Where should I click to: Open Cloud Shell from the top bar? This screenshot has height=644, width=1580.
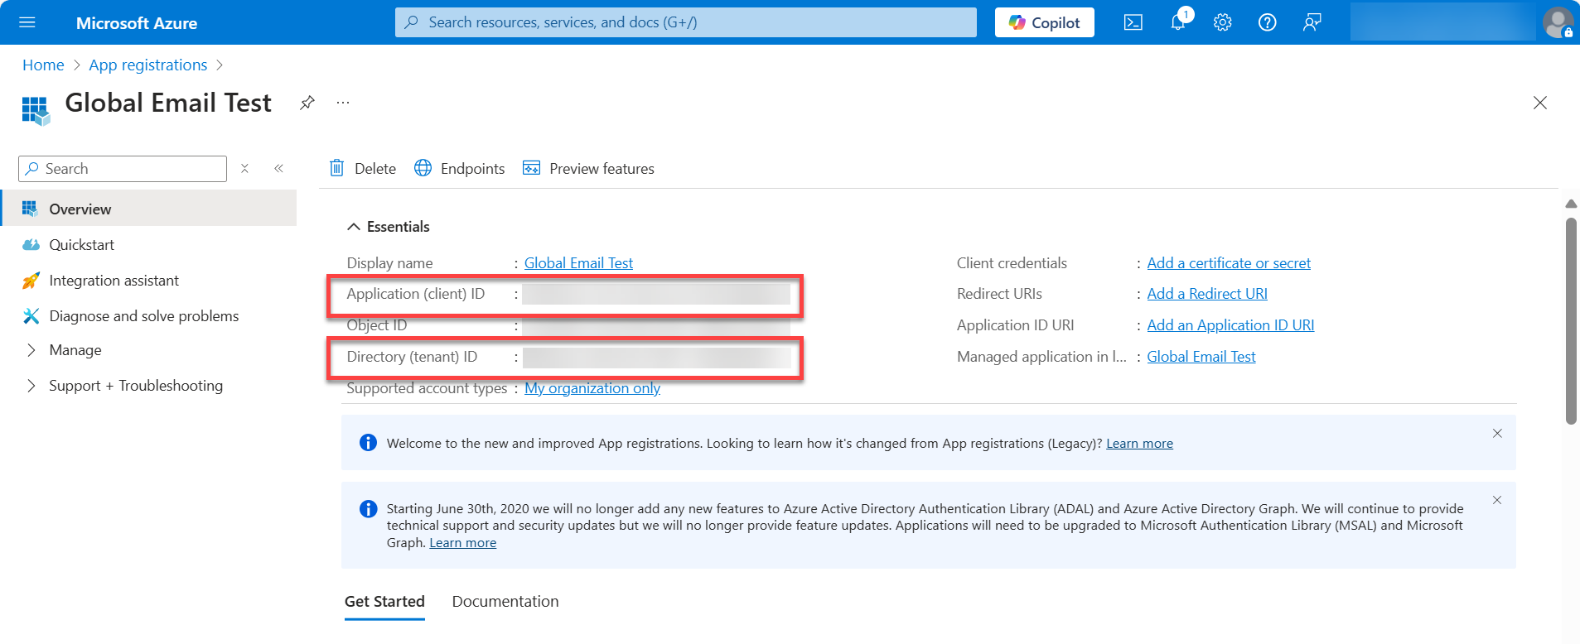[x=1133, y=22]
